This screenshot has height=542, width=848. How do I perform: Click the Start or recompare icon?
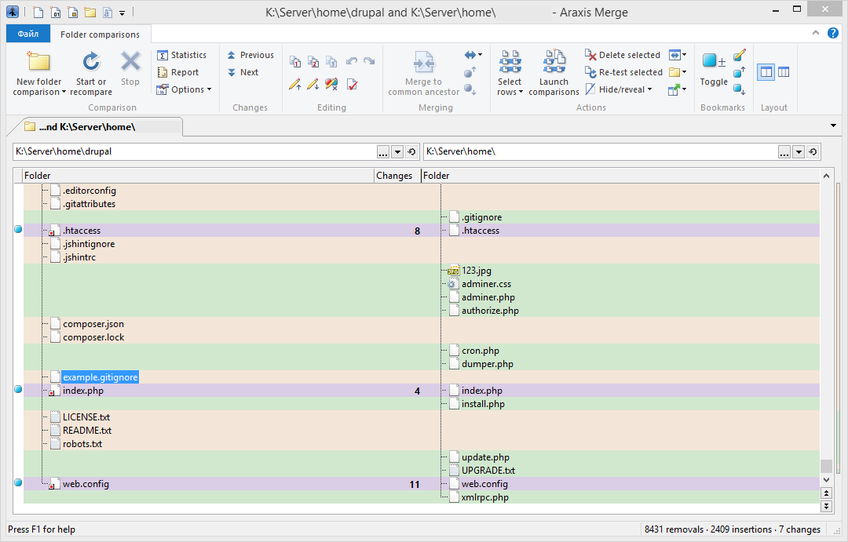click(91, 62)
